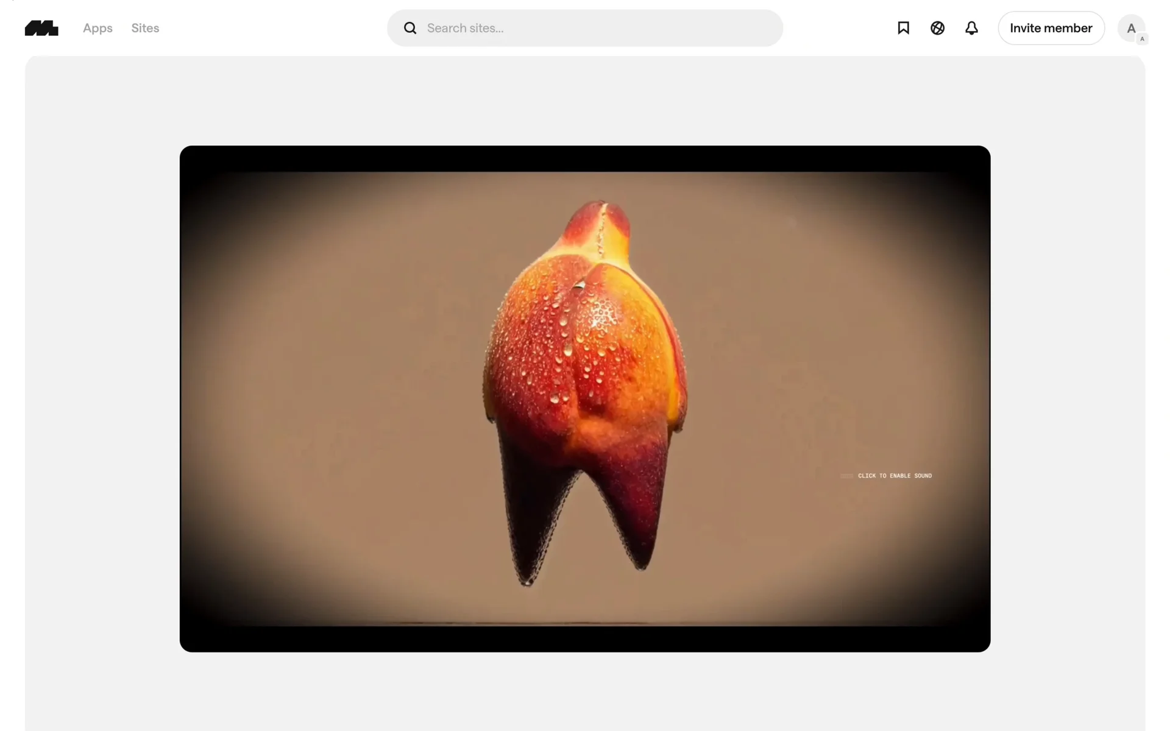Image resolution: width=1170 pixels, height=731 pixels.
Task: Click the small 'A' workspace badge
Action: [1142, 39]
